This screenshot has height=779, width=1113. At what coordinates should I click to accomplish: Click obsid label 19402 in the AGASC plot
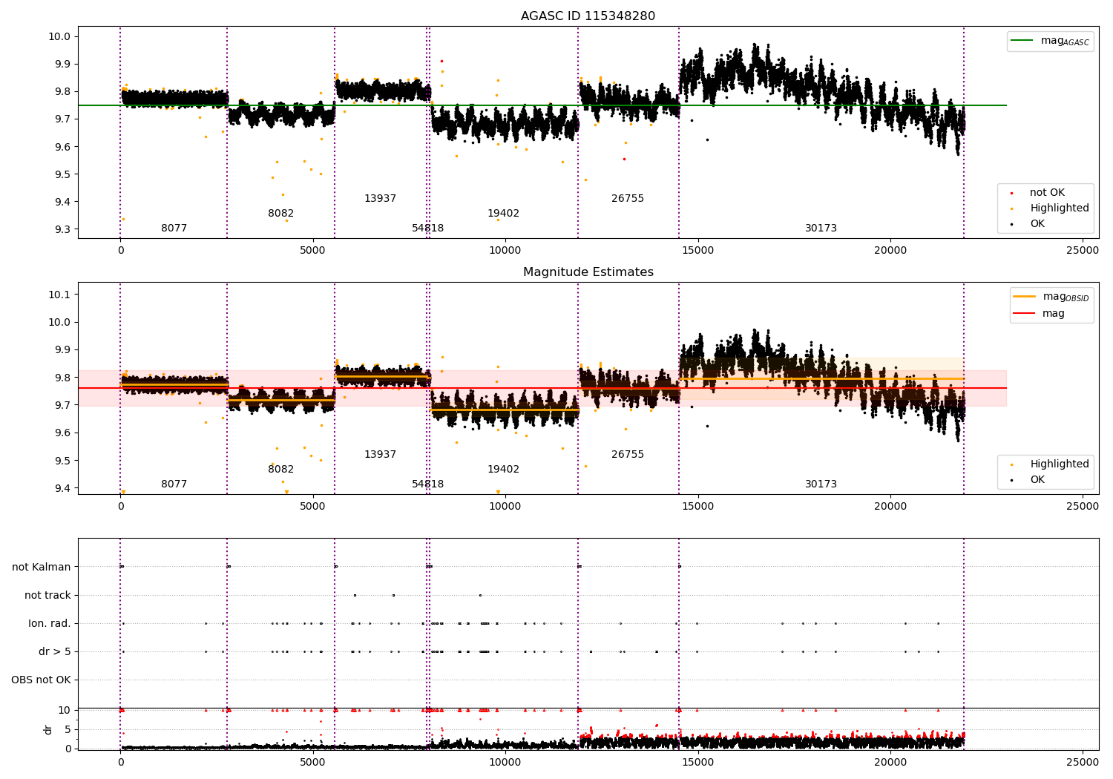click(503, 214)
